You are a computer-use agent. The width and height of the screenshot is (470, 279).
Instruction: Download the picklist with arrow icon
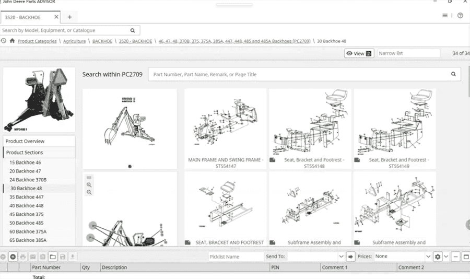tap(73, 257)
